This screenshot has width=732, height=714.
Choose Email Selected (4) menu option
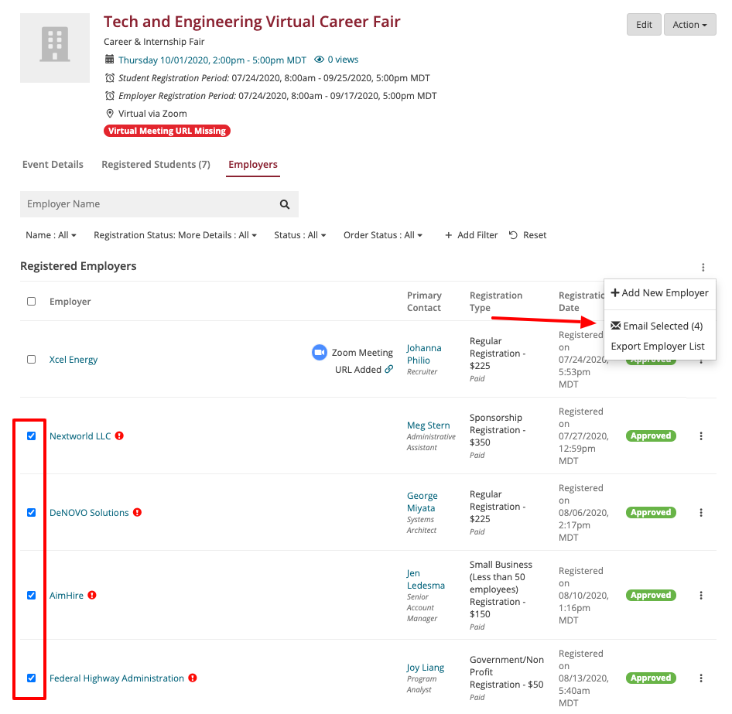coord(657,326)
